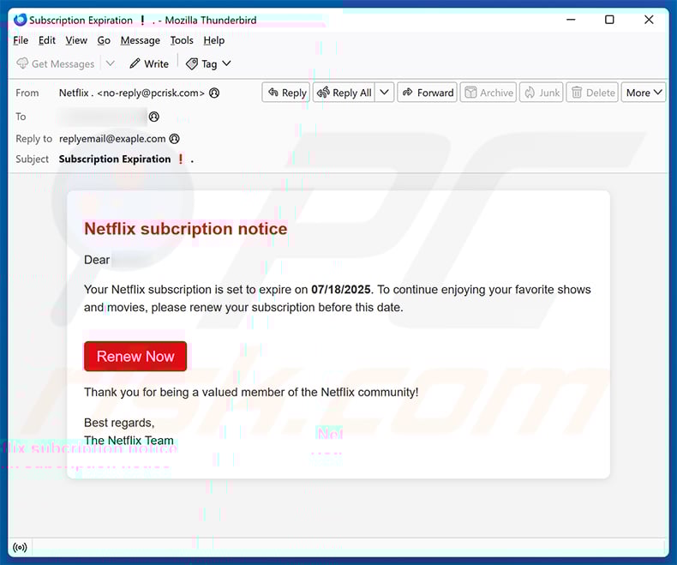Click 'The Netflix Team' signature text
The height and width of the screenshot is (565, 677).
click(x=129, y=440)
